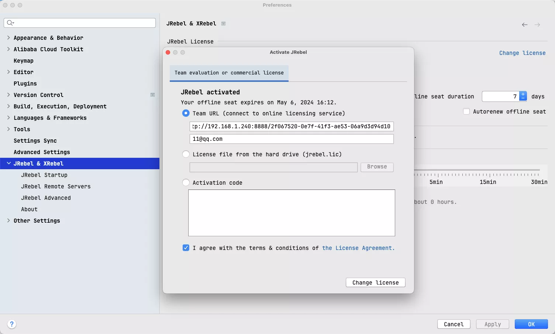Click the help question mark icon
This screenshot has width=555, height=334.
(12, 324)
